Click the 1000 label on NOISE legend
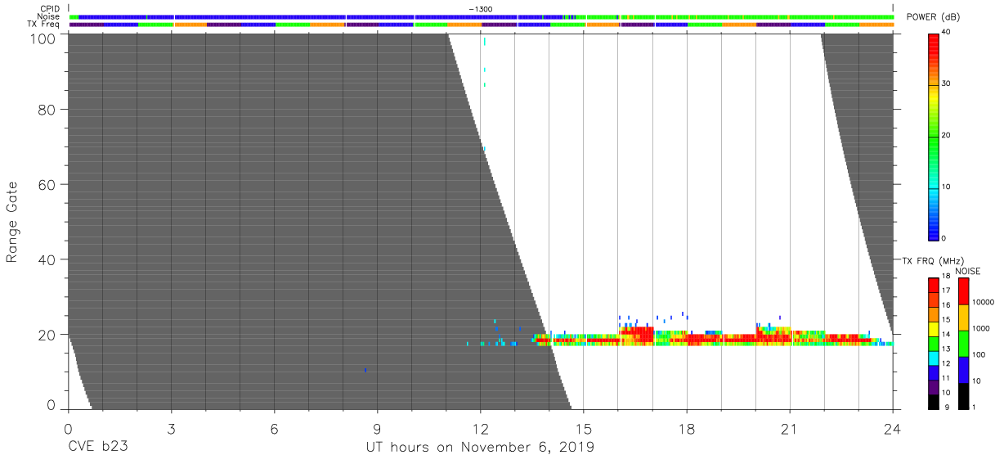 click(x=981, y=329)
